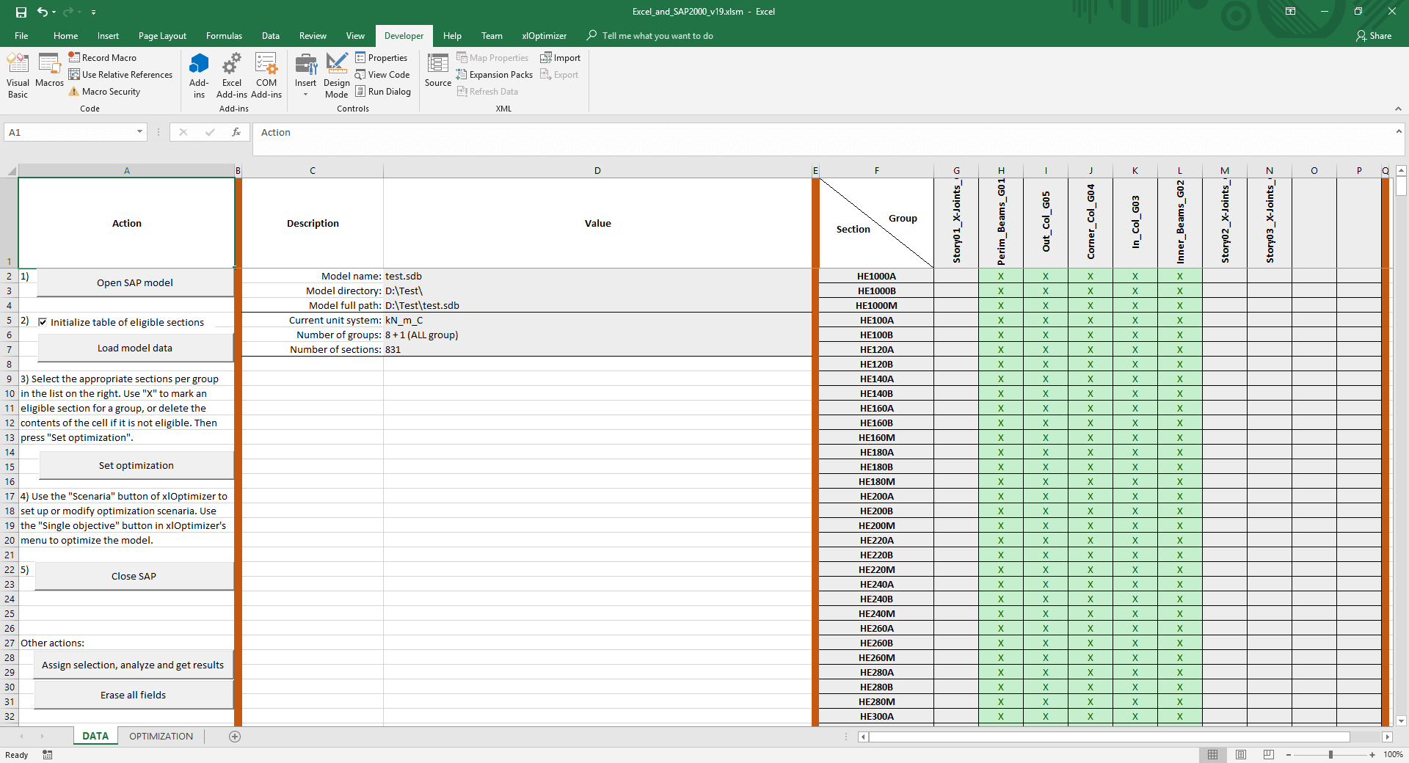Screen dimensions: 1409x763
Task: Switch to the OPTIMIZATION sheet
Action: [x=161, y=737]
